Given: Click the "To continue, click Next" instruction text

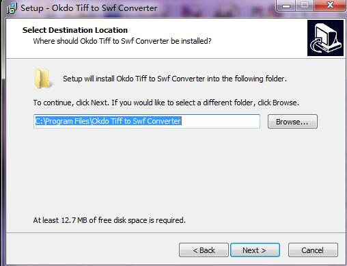Looking at the screenshot, I should (x=166, y=103).
